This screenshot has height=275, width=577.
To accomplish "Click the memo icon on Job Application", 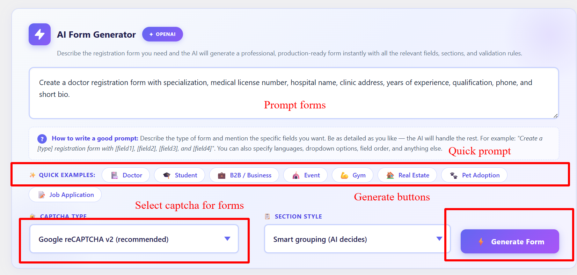I will point(42,194).
